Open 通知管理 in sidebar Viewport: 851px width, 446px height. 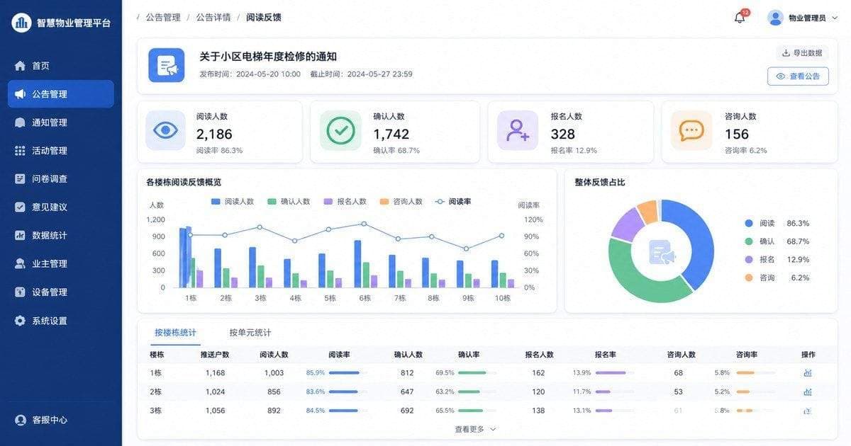click(61, 122)
